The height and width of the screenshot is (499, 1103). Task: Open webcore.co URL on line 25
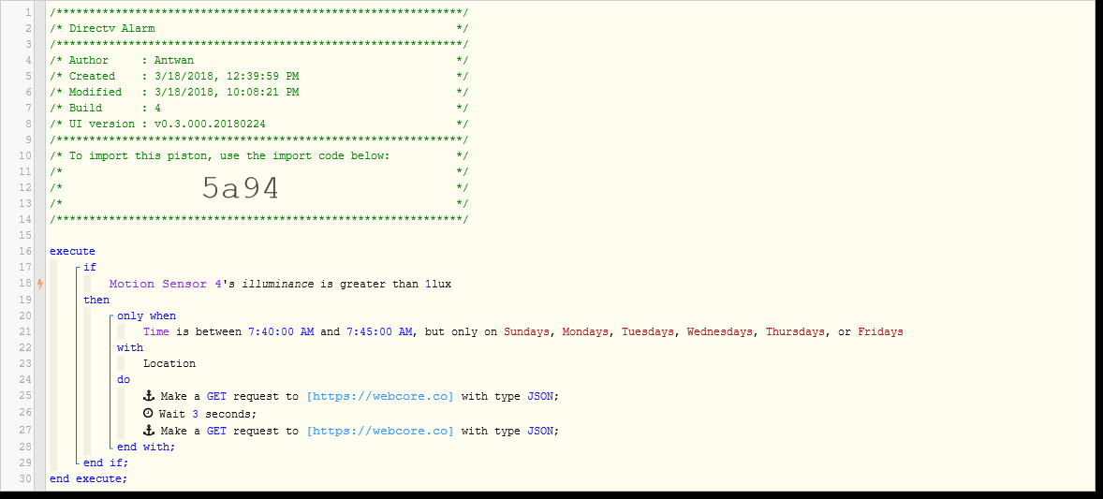point(380,396)
